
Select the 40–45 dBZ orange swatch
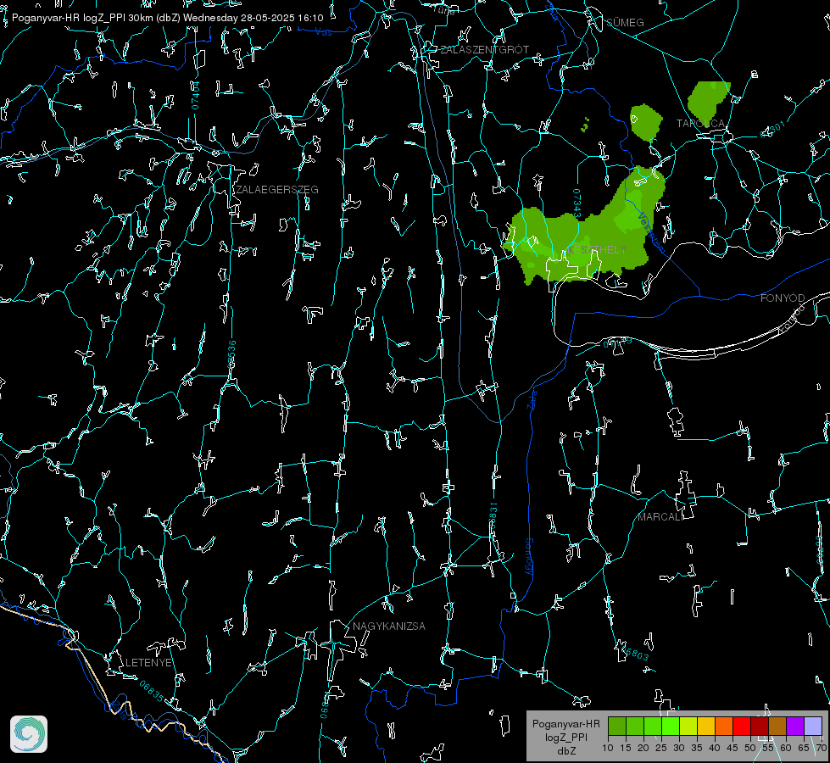(724, 727)
